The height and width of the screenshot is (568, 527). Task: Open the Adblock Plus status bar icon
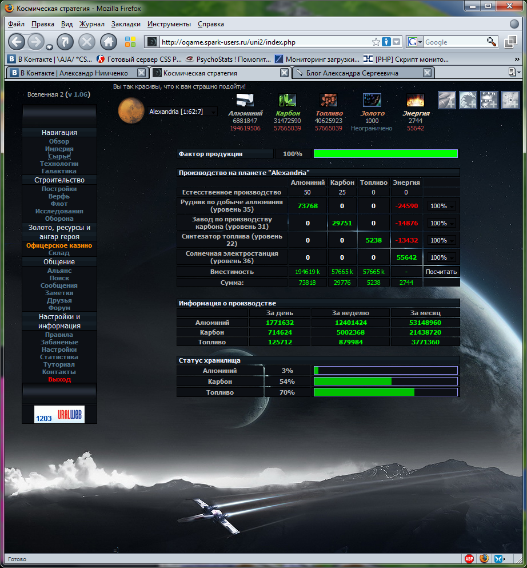click(x=469, y=559)
